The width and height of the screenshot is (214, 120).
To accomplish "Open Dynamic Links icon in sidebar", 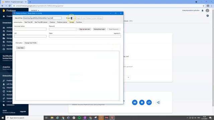I will [4, 98].
